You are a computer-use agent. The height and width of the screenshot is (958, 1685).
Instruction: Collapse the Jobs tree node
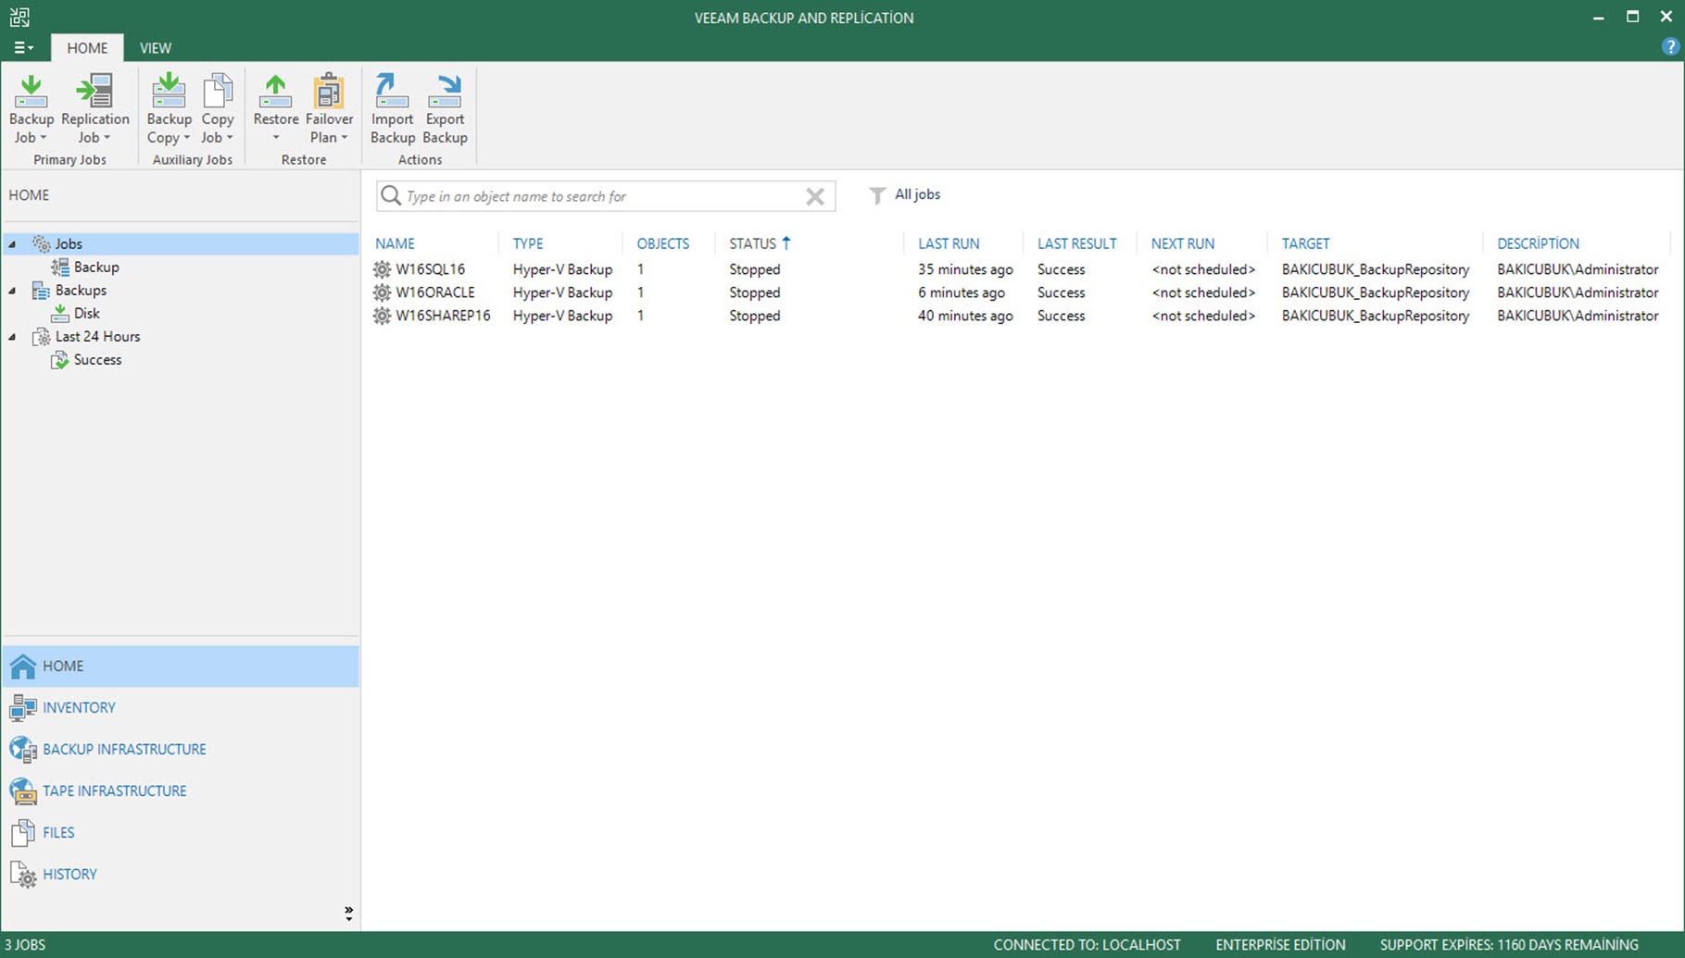point(12,244)
